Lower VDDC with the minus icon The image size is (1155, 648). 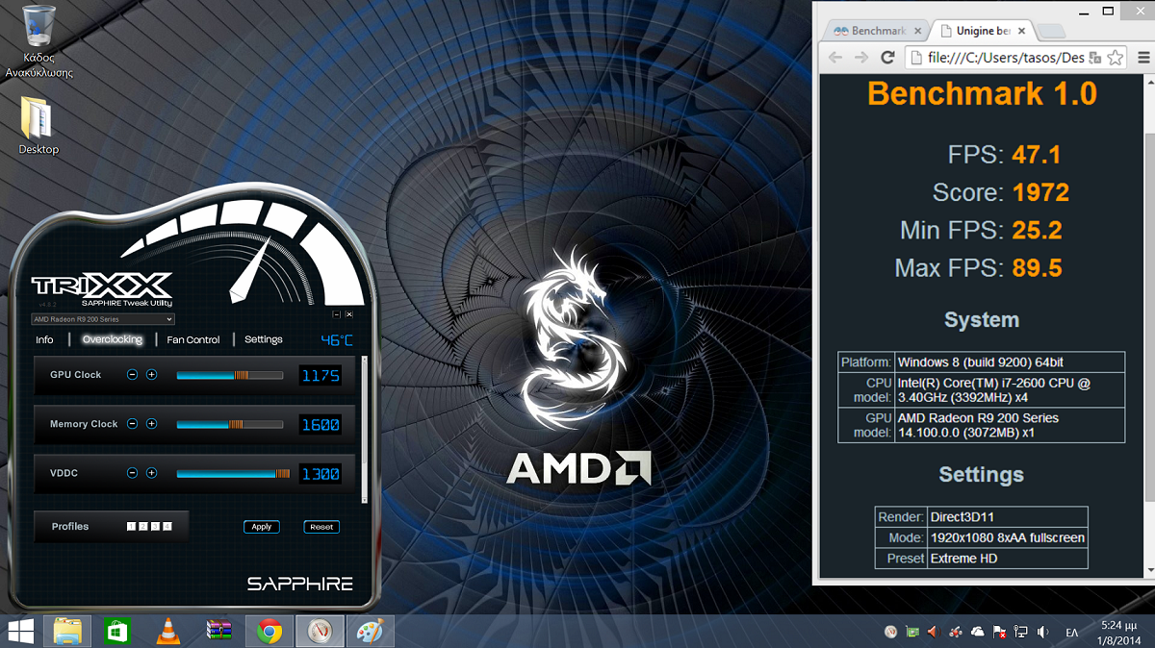coord(133,473)
